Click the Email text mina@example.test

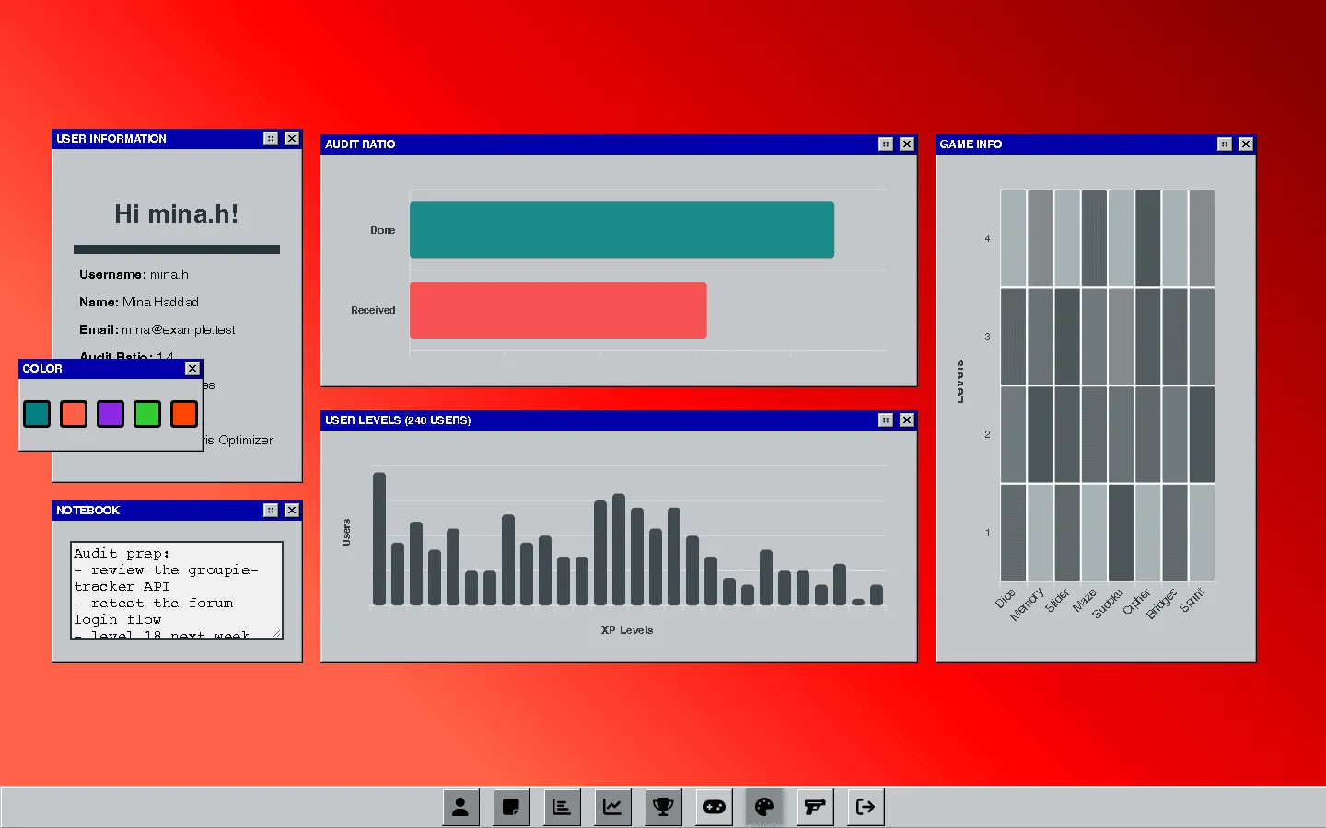179,329
